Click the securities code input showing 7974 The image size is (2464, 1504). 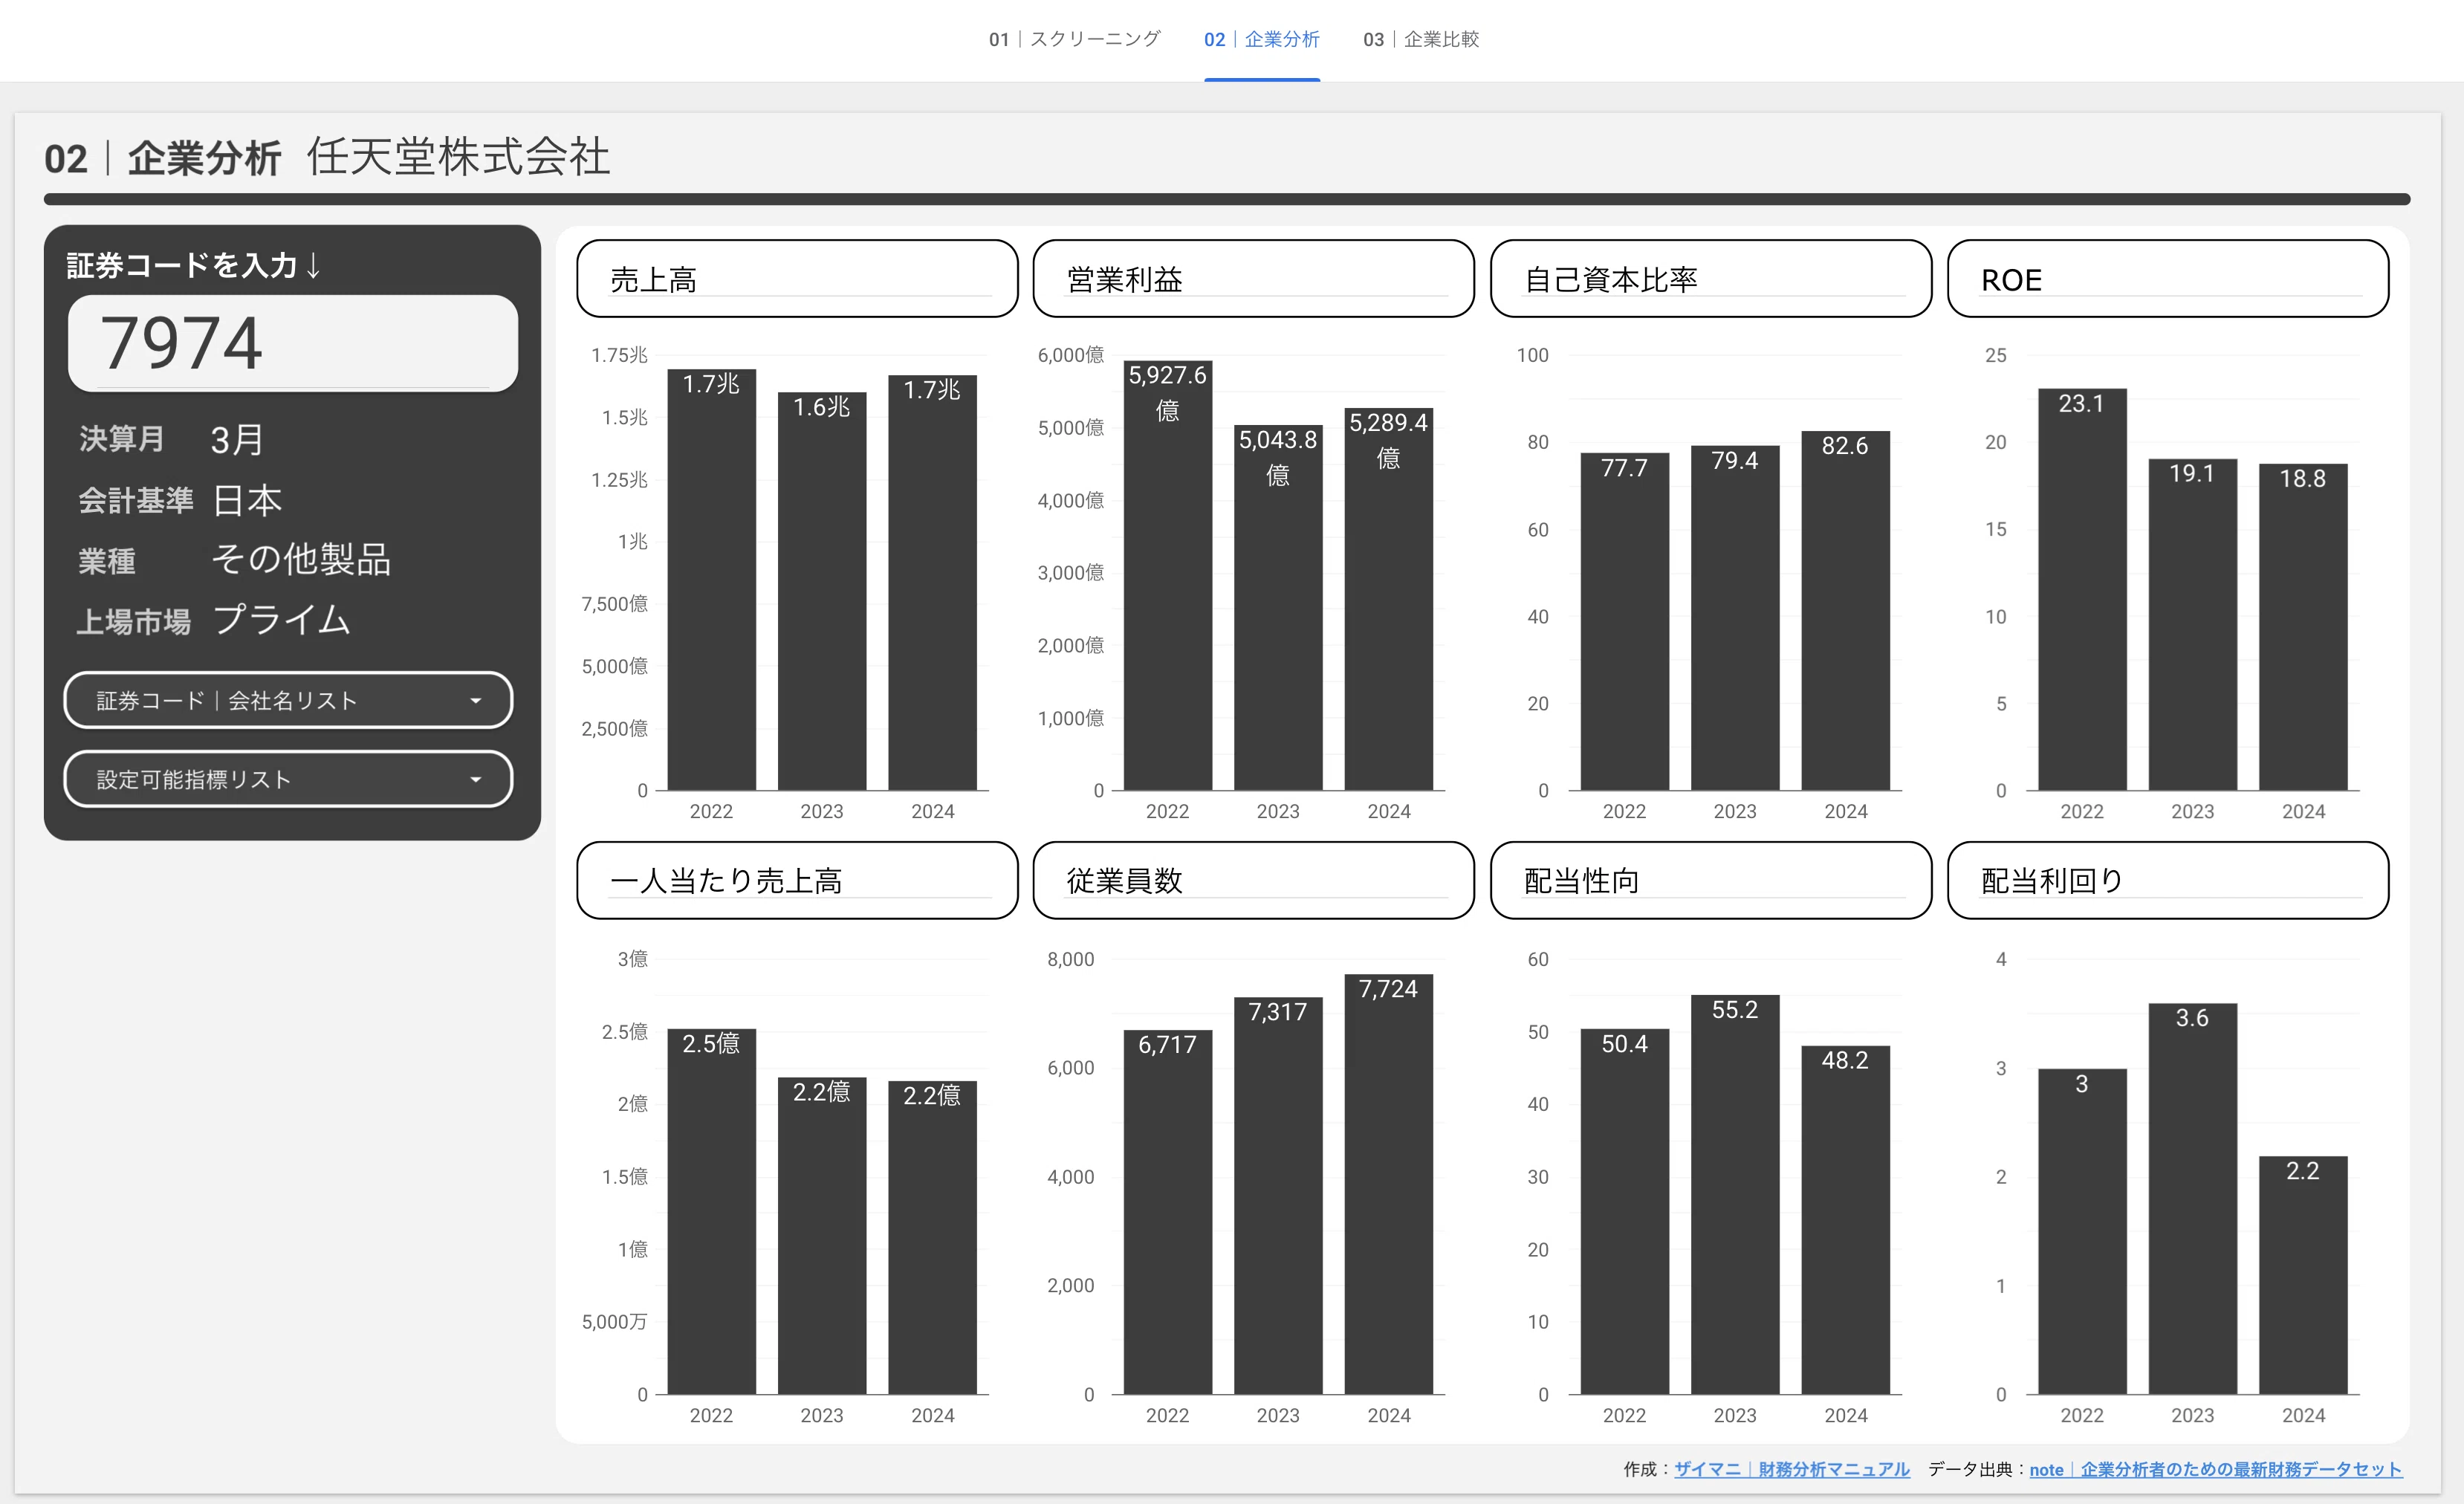coord(292,343)
